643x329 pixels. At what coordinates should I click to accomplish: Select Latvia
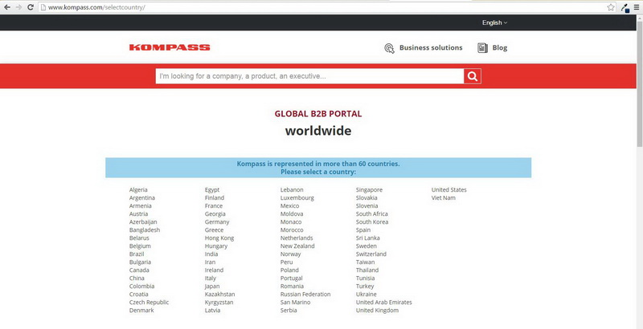coord(212,311)
